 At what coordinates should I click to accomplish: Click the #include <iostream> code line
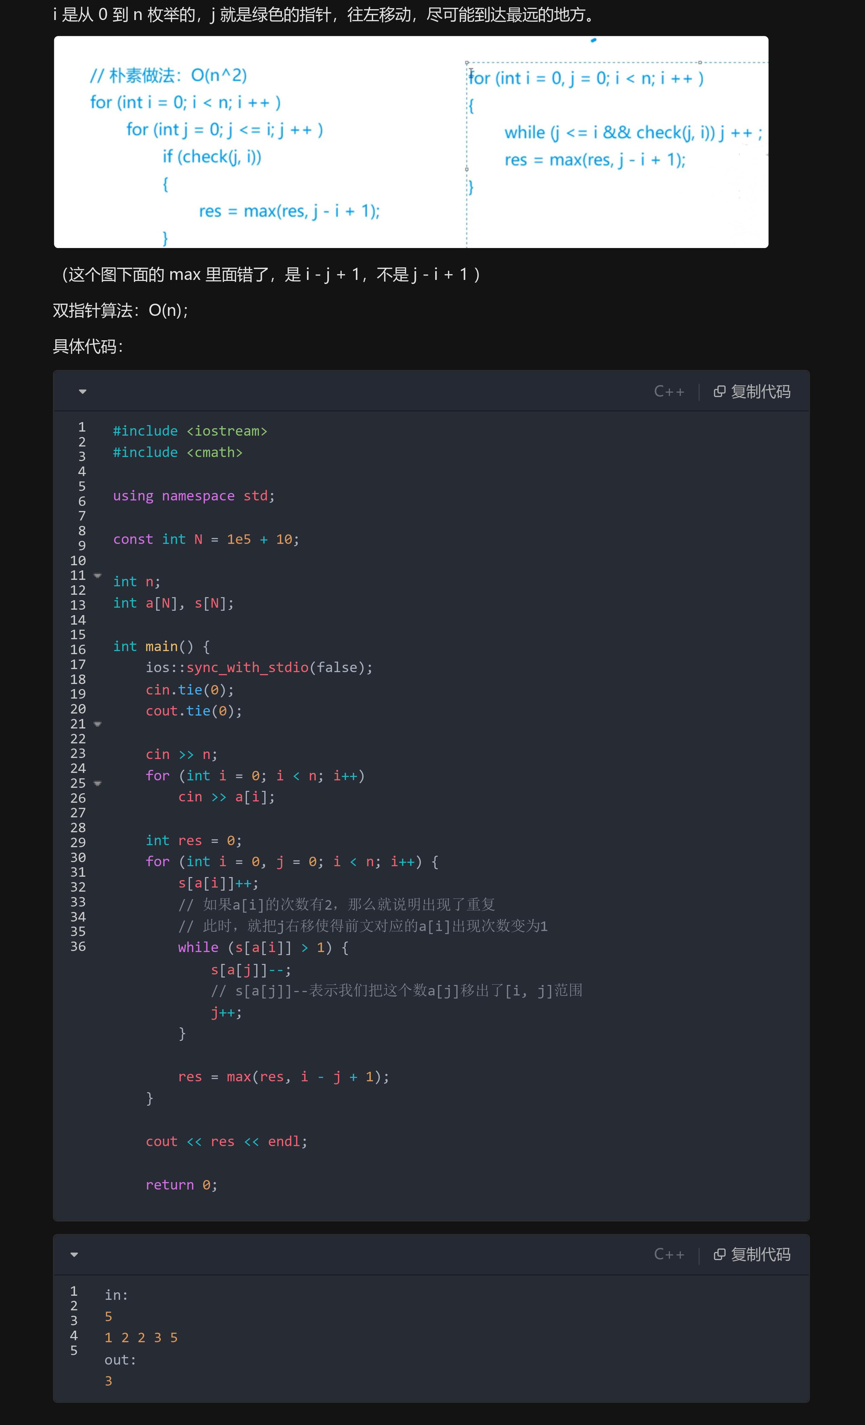coord(190,431)
